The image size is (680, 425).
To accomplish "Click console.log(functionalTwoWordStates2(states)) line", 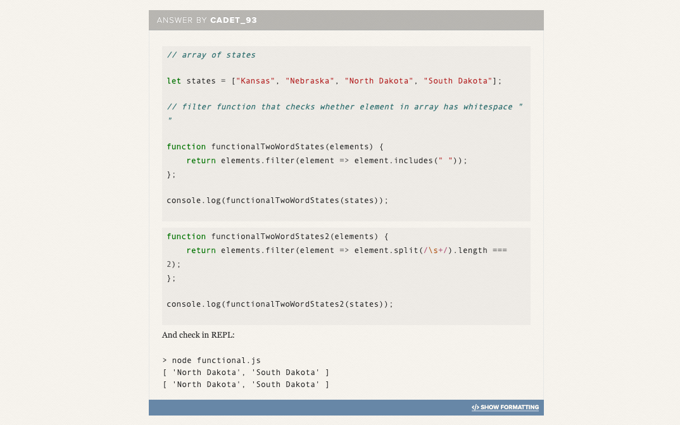I will coord(280,304).
